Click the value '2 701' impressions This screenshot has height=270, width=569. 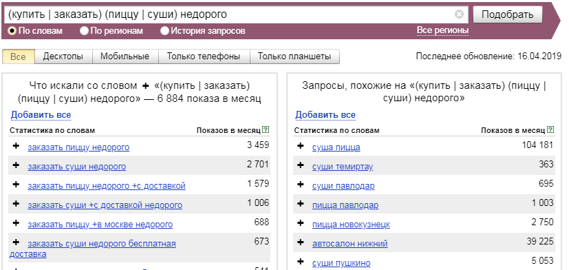(258, 164)
